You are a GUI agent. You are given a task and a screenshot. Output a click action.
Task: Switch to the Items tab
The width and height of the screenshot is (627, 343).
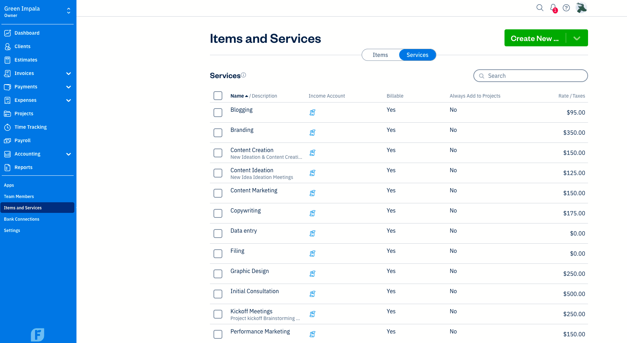coord(380,55)
